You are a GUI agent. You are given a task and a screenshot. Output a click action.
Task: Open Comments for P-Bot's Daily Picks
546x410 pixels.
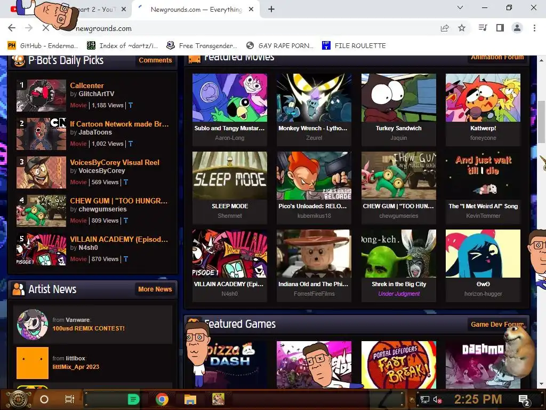(155, 60)
